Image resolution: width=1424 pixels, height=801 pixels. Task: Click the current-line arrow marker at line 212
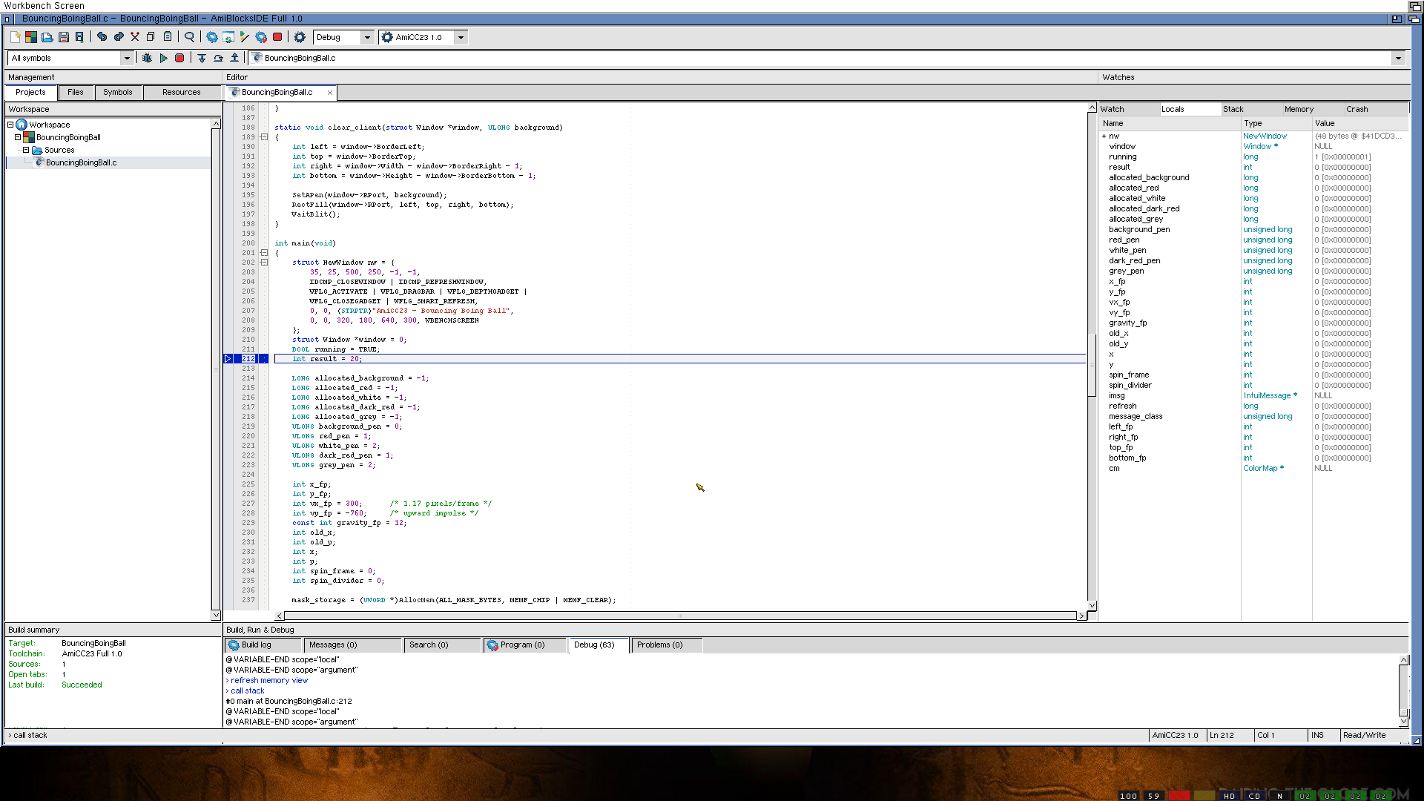pos(228,359)
